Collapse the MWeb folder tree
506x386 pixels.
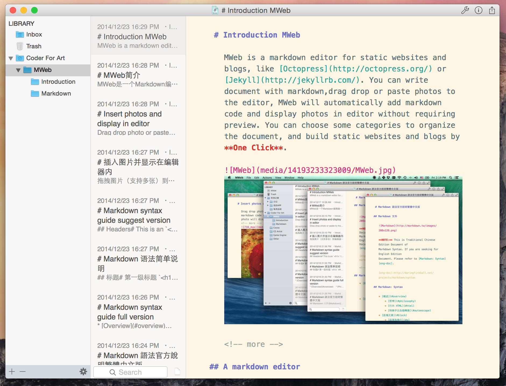pos(18,70)
